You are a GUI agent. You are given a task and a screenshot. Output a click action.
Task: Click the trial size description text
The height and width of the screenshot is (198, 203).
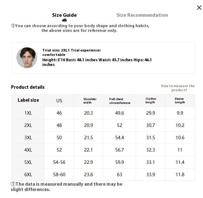click(x=97, y=57)
